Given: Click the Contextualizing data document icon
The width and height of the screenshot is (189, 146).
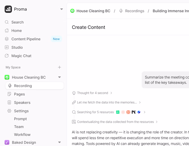Looking at the screenshot, I should coord(74,122).
